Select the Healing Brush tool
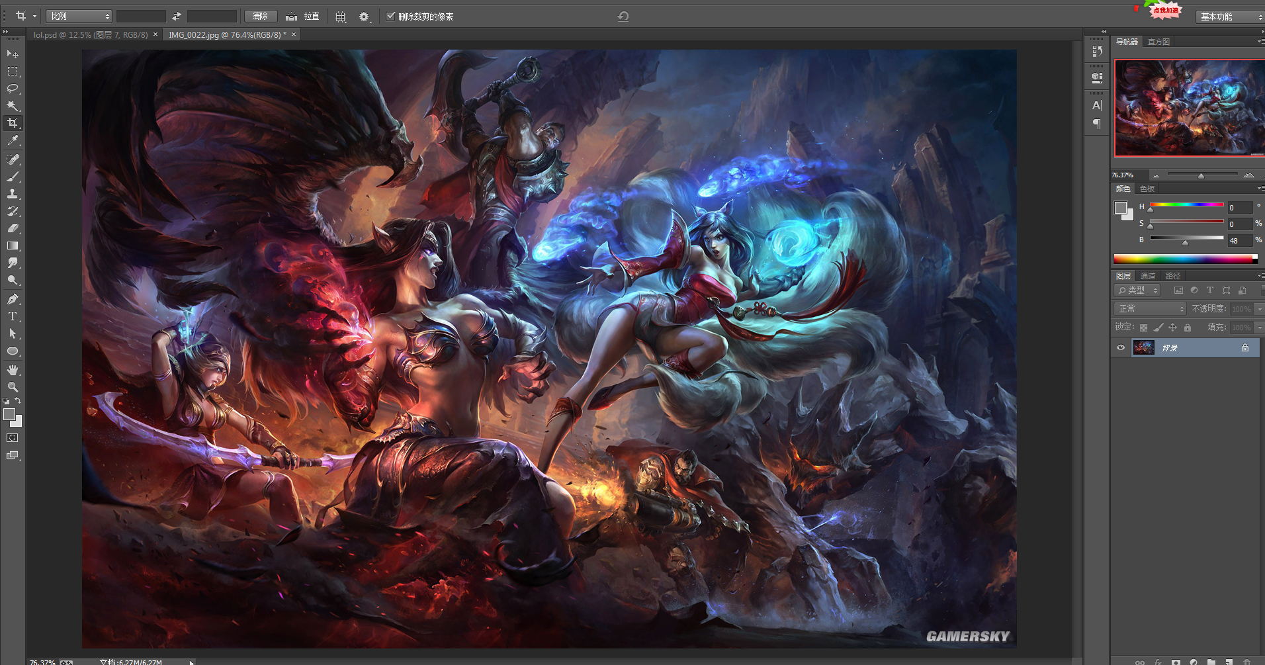This screenshot has height=665, width=1265. pos(13,159)
